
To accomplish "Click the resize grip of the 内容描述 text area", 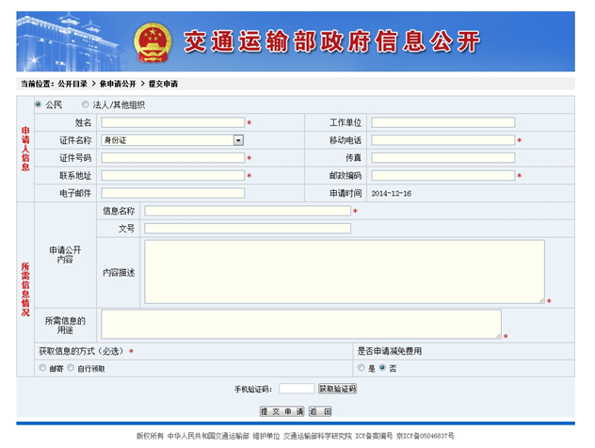I will pos(541,300).
